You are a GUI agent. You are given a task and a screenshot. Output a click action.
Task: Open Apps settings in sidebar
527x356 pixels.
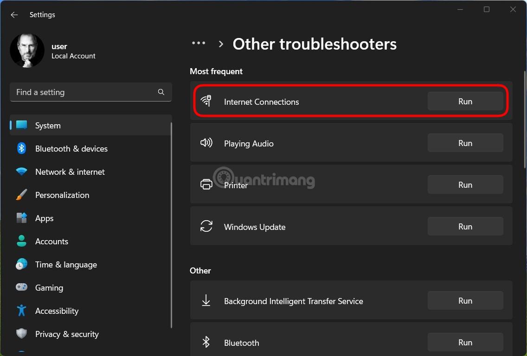click(x=91, y=218)
